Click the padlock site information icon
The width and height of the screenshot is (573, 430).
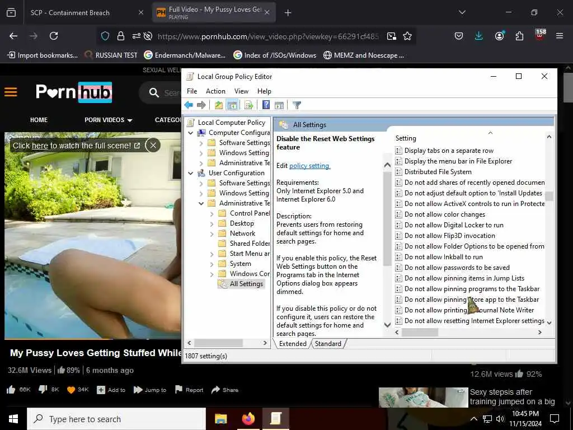(121, 36)
